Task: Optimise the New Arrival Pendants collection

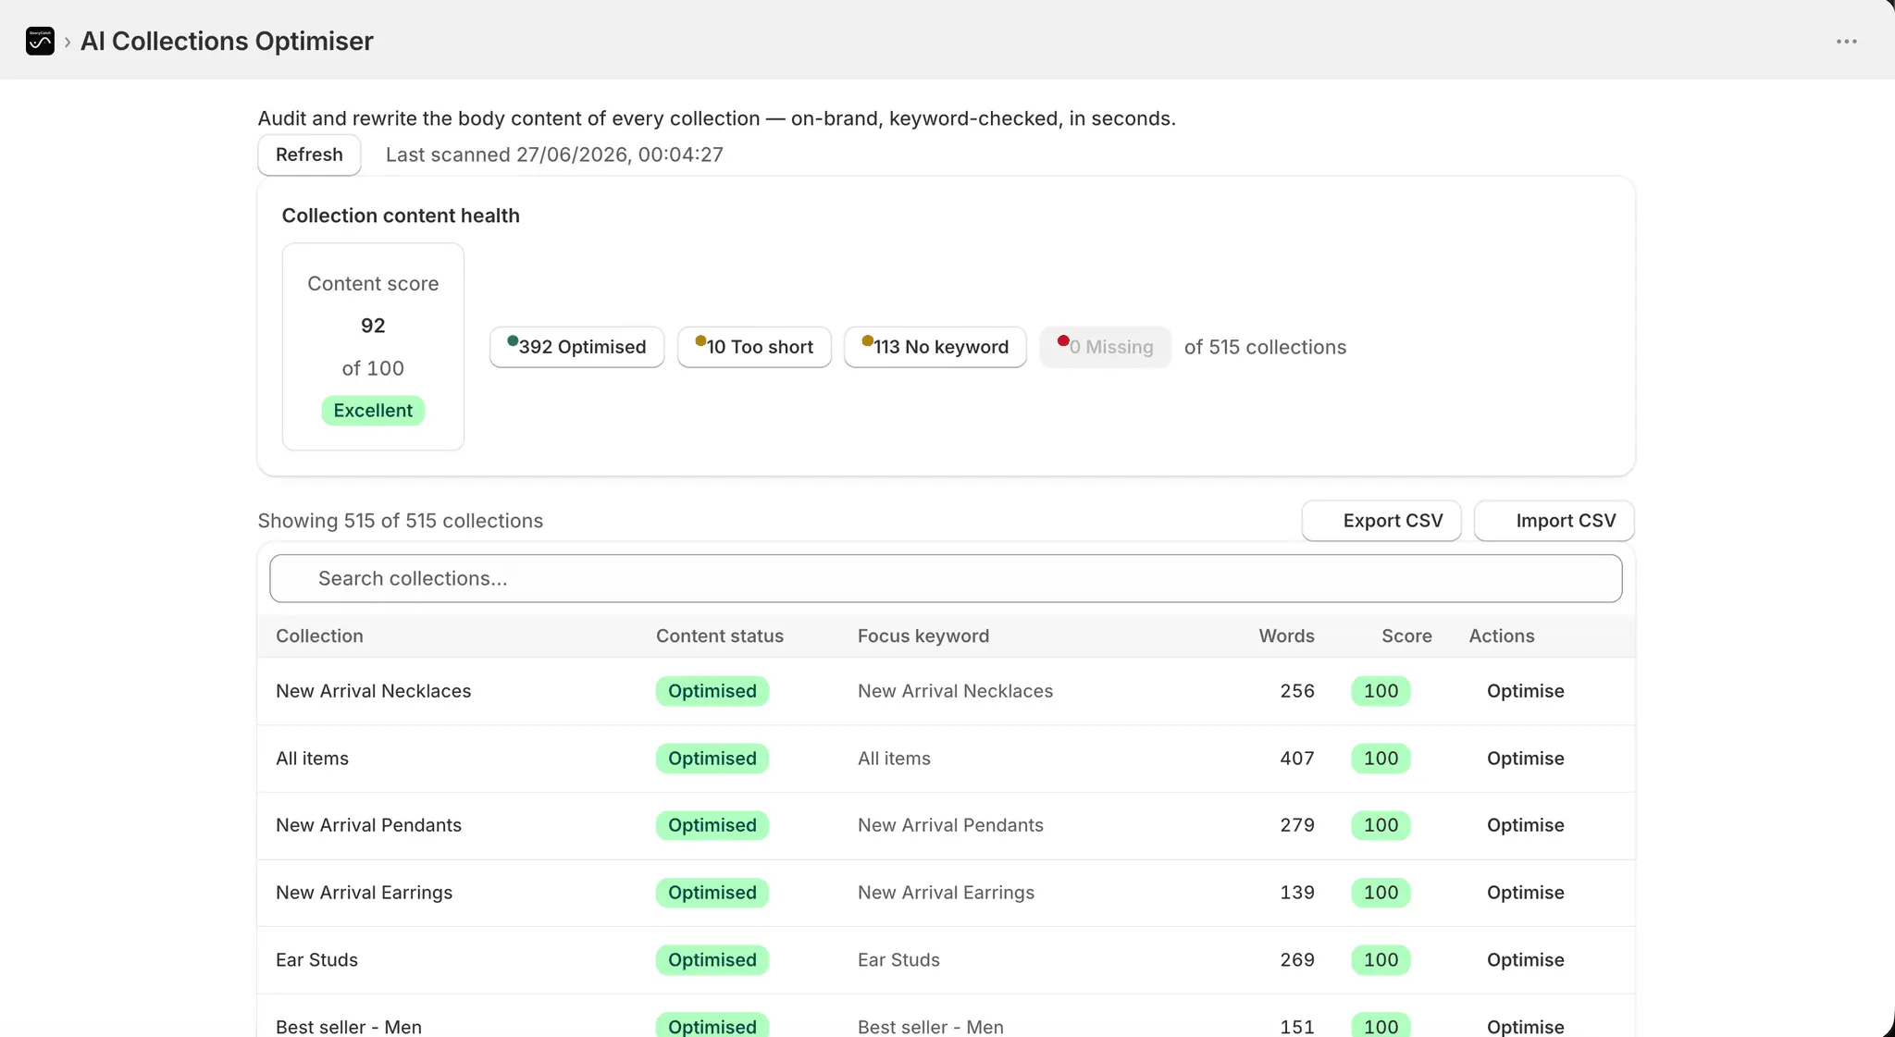Action: (x=1526, y=825)
